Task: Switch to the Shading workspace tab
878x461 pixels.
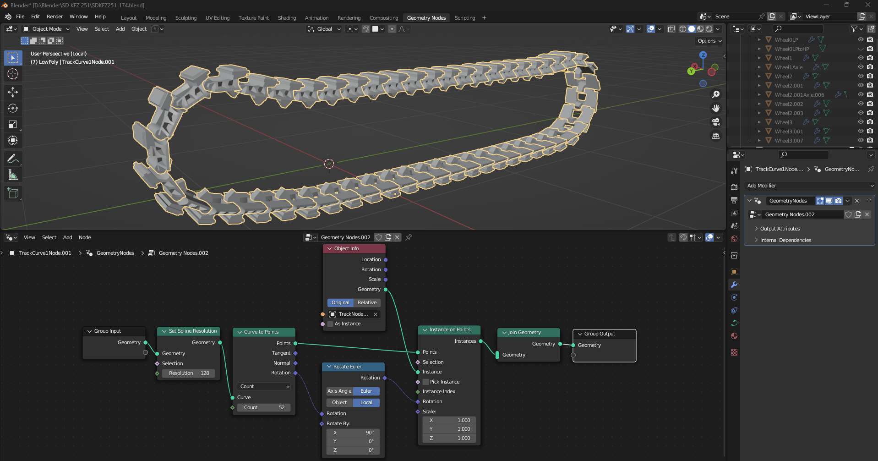Action: click(x=286, y=17)
